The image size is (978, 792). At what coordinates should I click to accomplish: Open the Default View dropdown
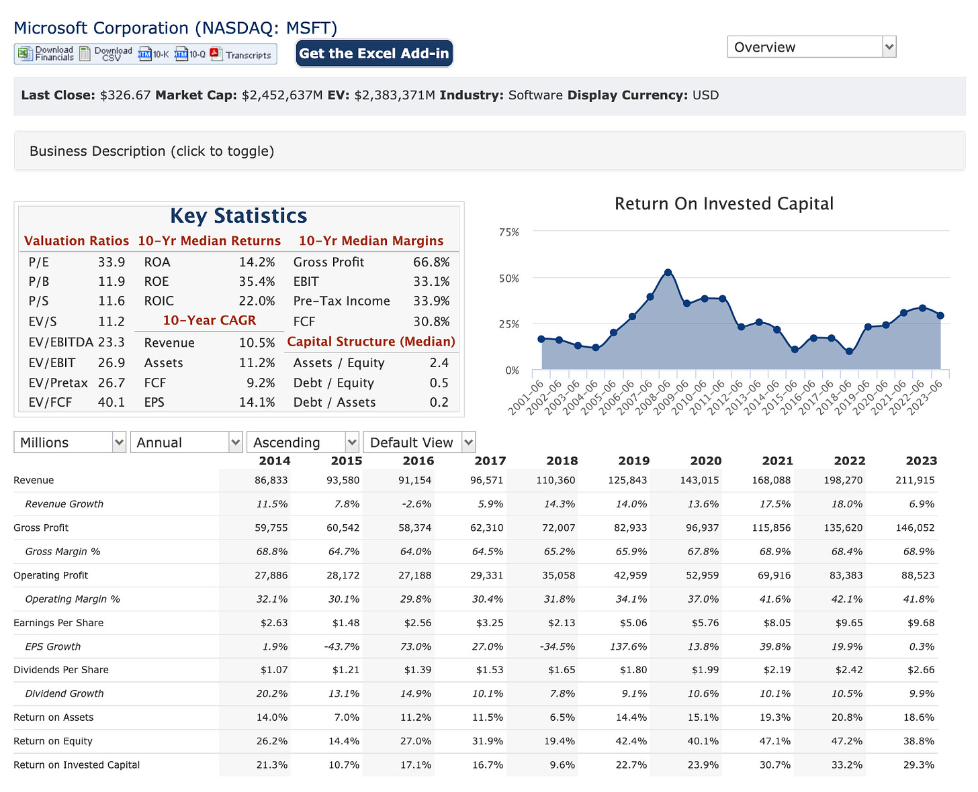tap(419, 442)
